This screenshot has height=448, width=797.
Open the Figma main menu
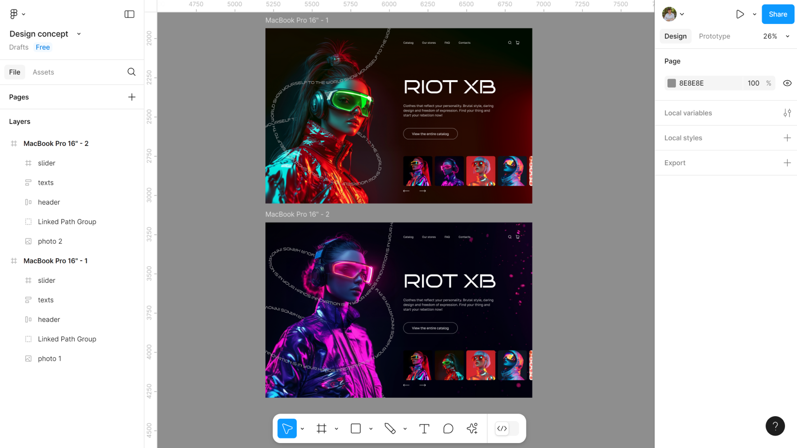[17, 14]
